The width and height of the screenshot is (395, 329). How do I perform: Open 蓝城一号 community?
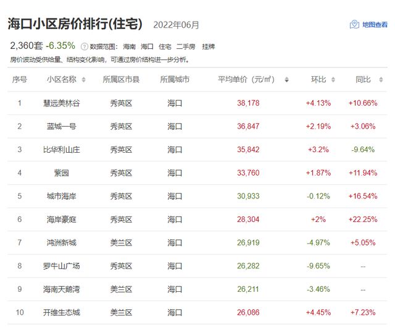(x=62, y=127)
